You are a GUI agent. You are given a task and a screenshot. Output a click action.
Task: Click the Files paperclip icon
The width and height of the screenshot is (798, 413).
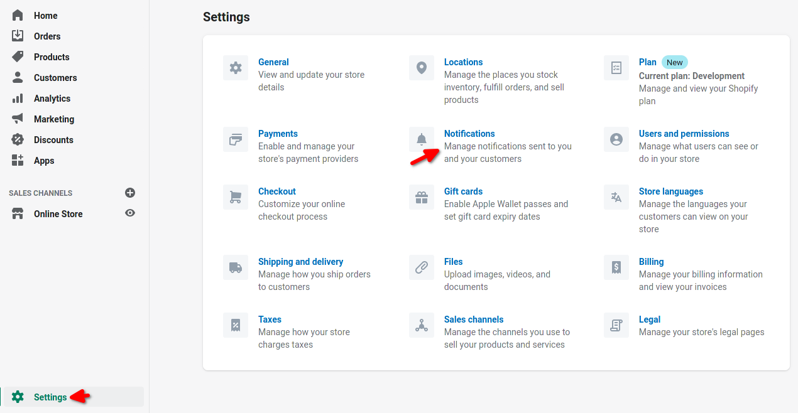pos(421,267)
